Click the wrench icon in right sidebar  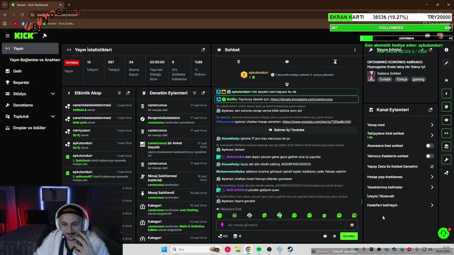447,160
